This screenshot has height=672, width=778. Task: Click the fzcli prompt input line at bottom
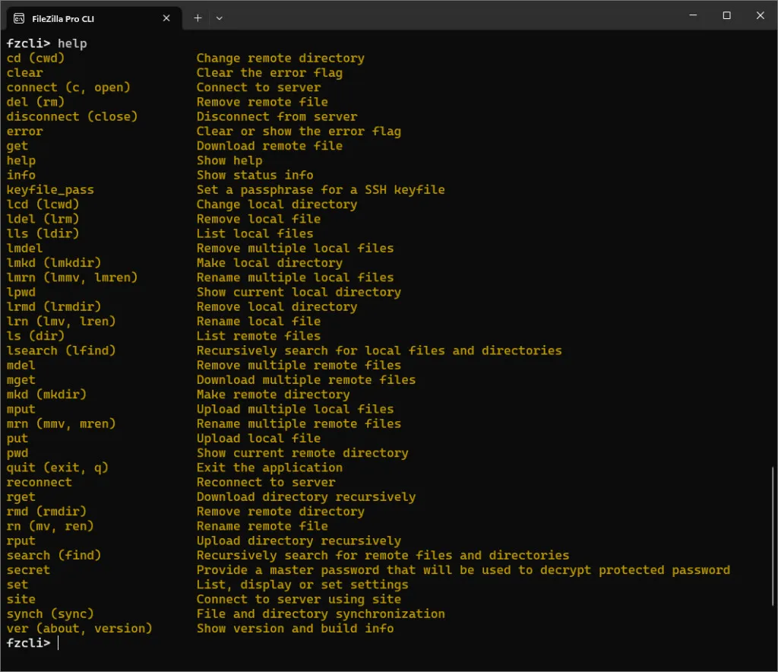pos(387,643)
